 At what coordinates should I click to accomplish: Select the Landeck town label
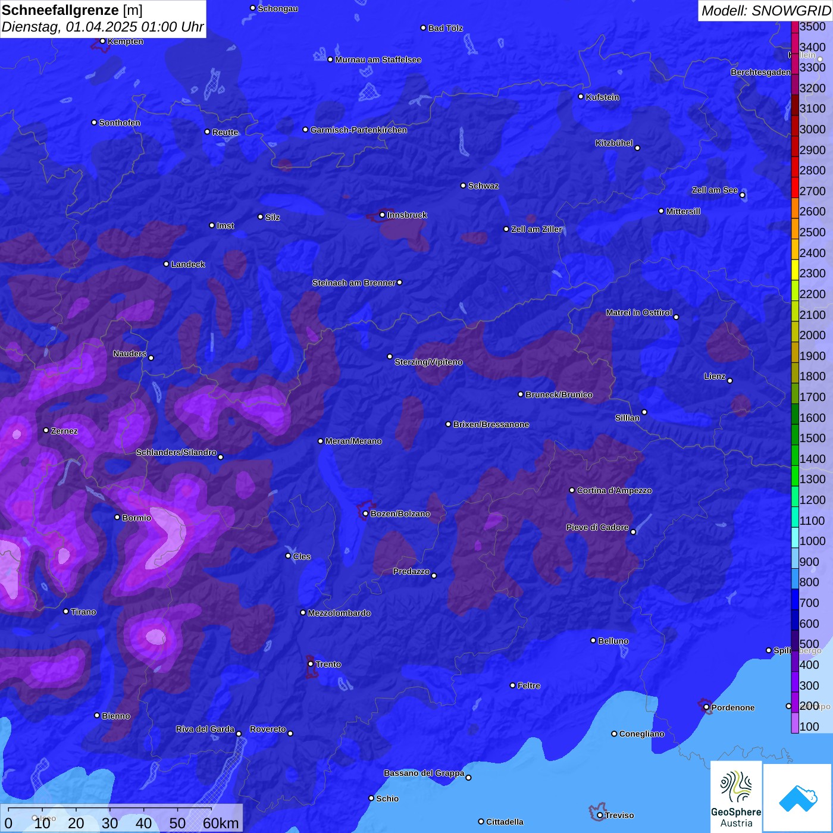tap(188, 264)
